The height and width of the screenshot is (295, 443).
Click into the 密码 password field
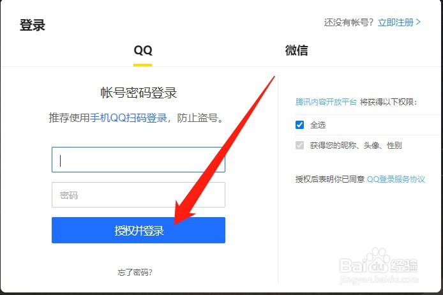click(x=139, y=195)
